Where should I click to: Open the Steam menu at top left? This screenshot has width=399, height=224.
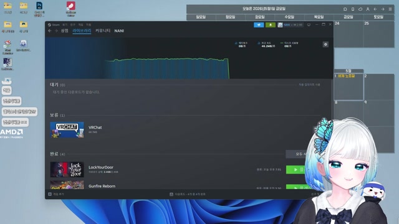pos(54,25)
